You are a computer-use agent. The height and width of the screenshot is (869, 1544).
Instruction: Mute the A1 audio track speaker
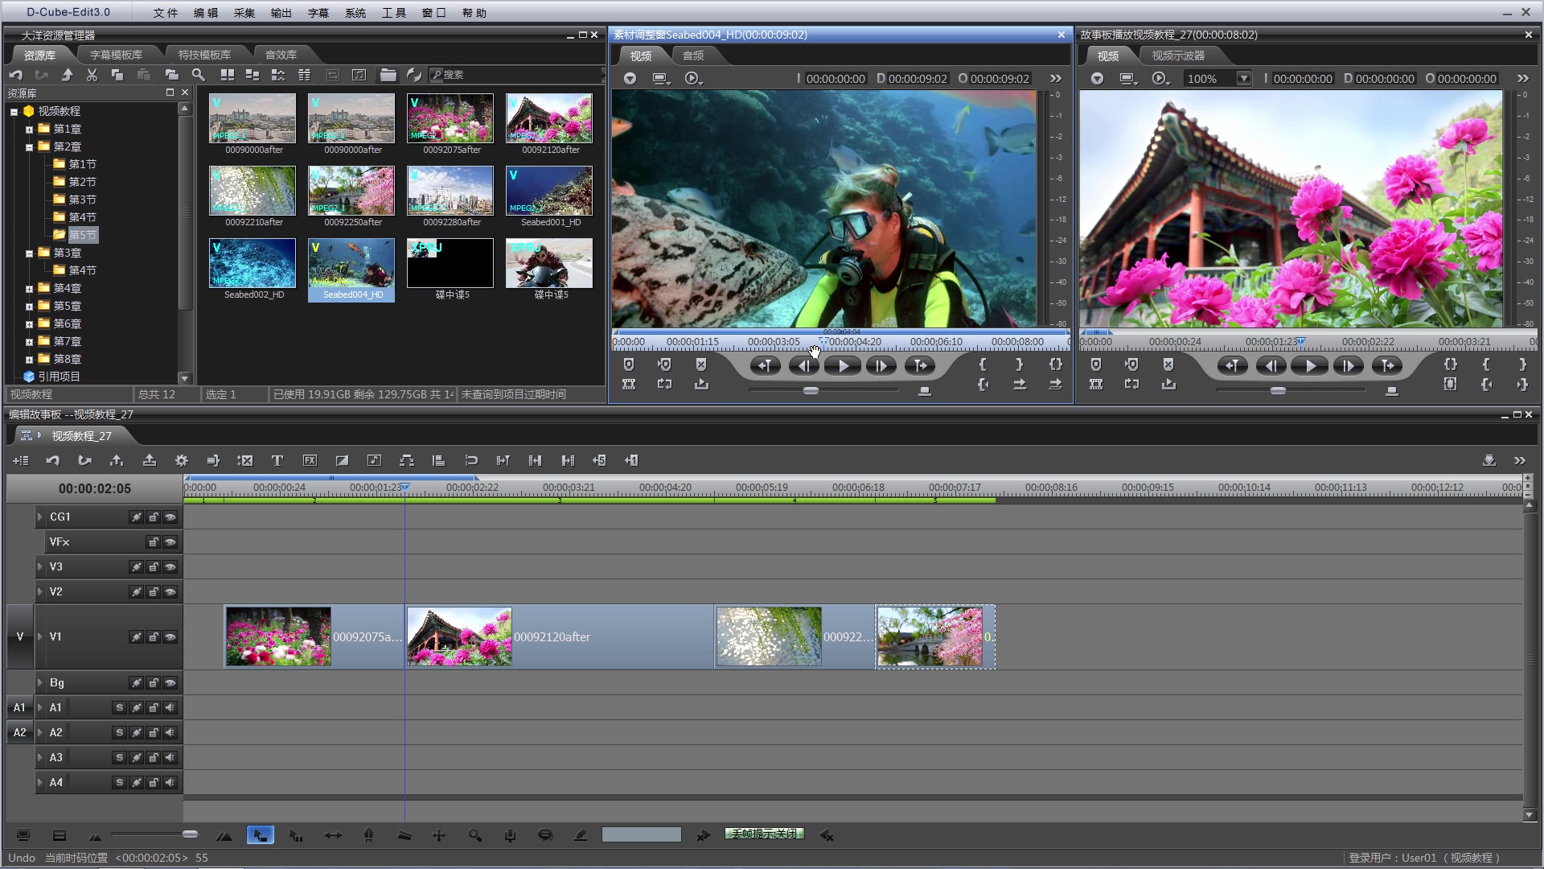pos(170,708)
